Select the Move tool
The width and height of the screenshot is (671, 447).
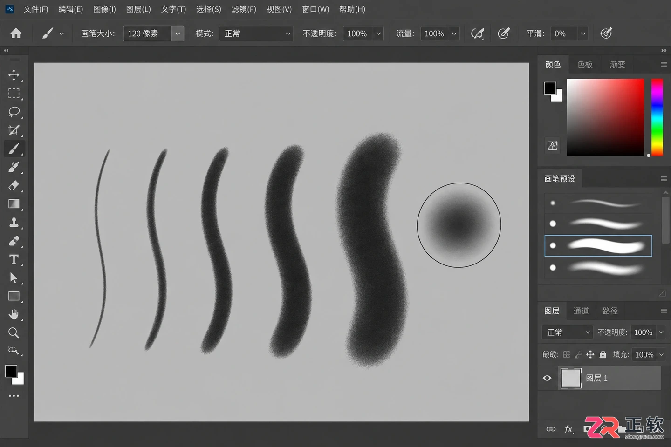[x=14, y=75]
